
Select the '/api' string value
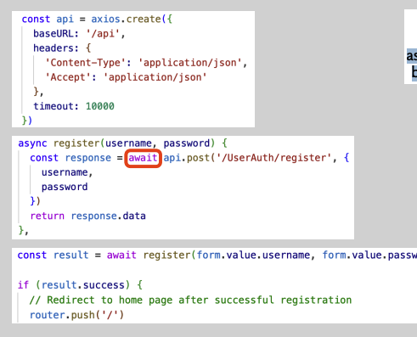[103, 34]
